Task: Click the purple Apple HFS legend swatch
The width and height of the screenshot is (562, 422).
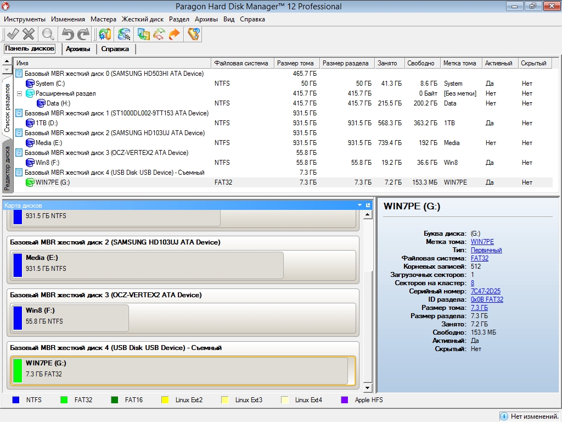Action: point(345,400)
